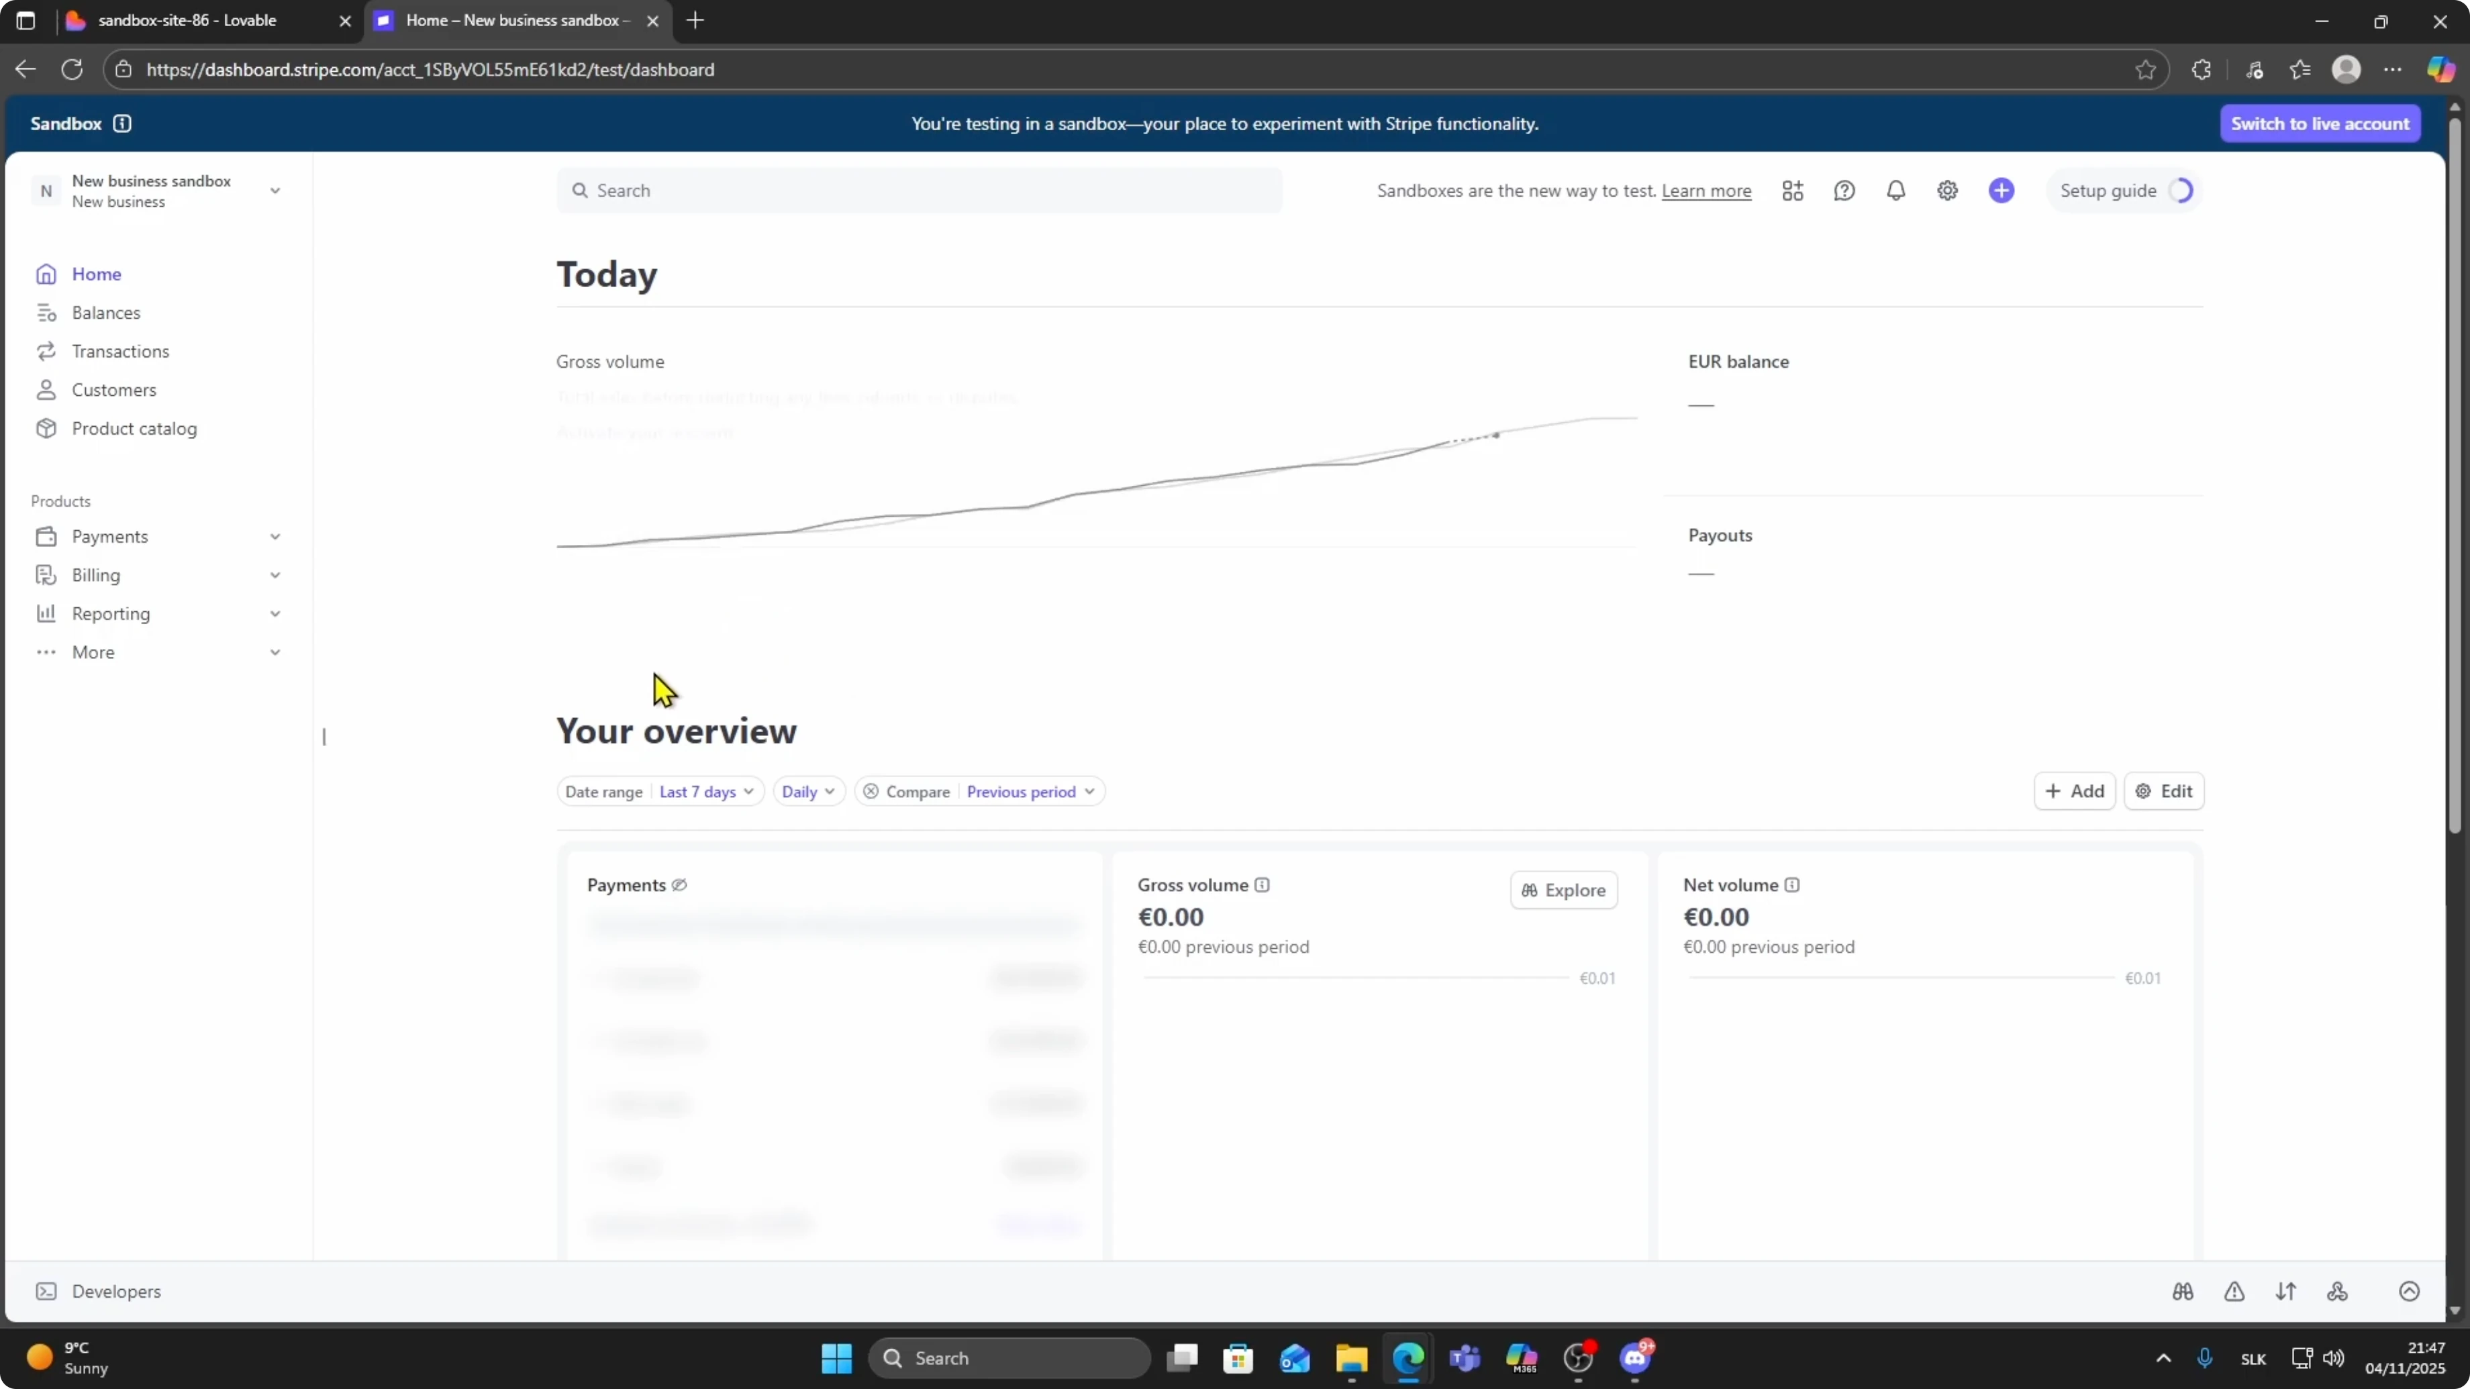
Task: Expand the Payments product menu
Action: coord(158,537)
